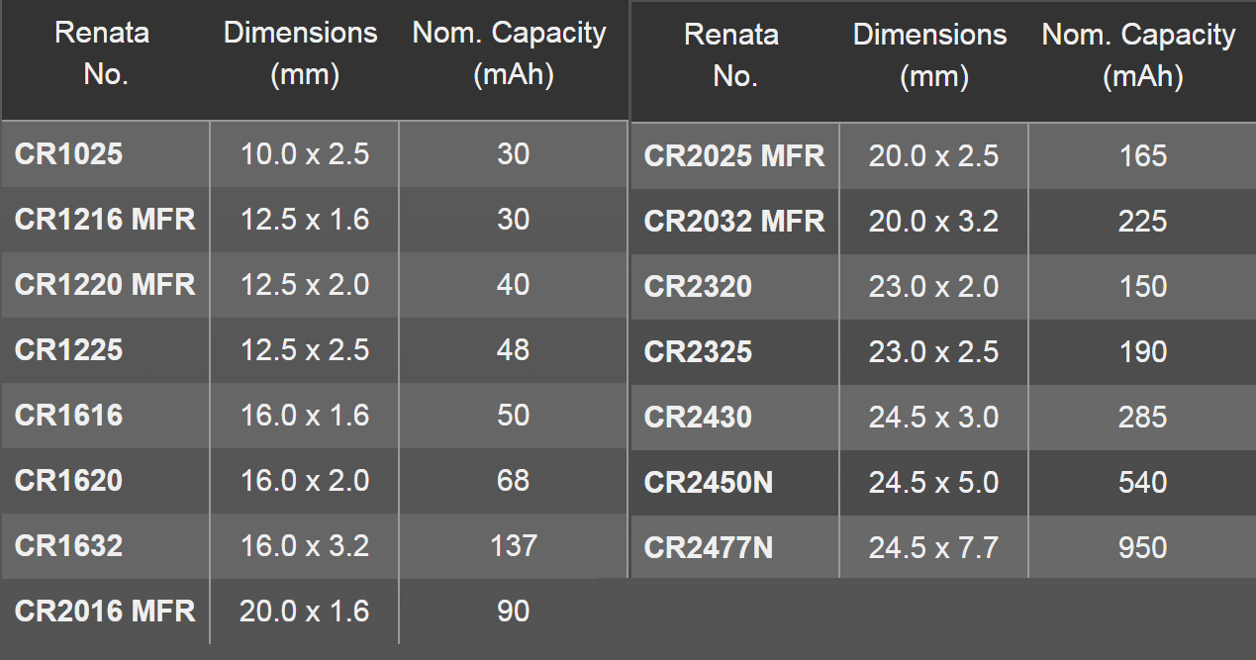Image resolution: width=1256 pixels, height=660 pixels.
Task: Click the 68 mAh capacity value
Action: (x=514, y=481)
